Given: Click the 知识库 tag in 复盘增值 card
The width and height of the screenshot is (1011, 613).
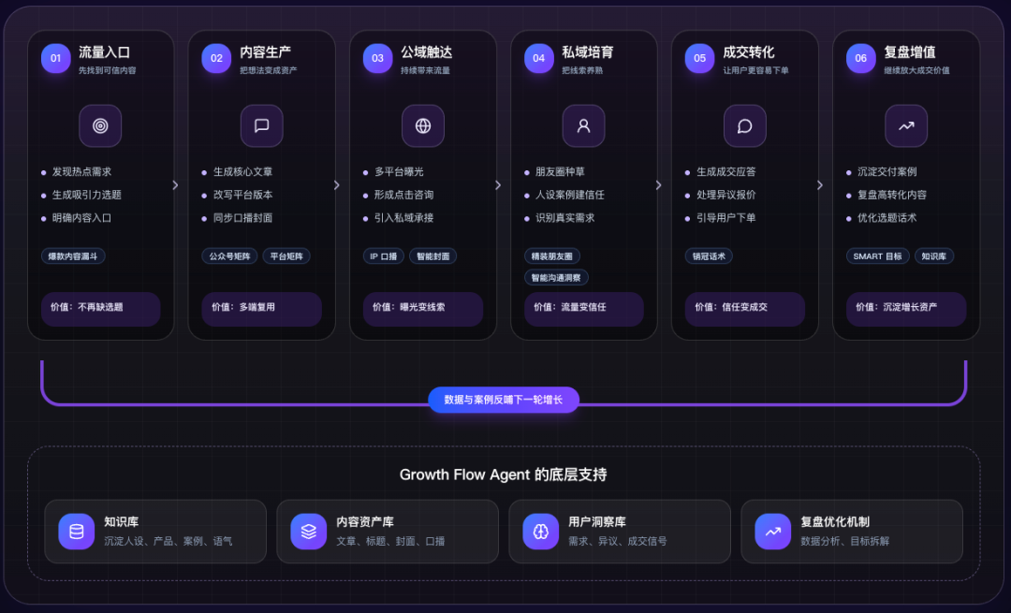Looking at the screenshot, I should 933,255.
